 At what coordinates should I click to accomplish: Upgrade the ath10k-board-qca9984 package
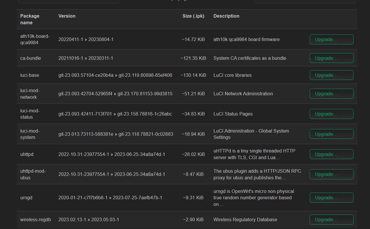coord(331,39)
